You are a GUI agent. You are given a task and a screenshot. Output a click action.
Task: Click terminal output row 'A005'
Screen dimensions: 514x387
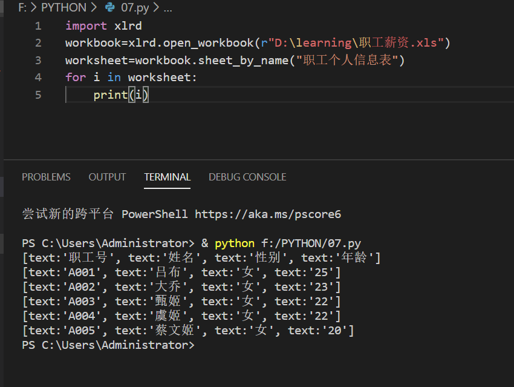coord(188,330)
